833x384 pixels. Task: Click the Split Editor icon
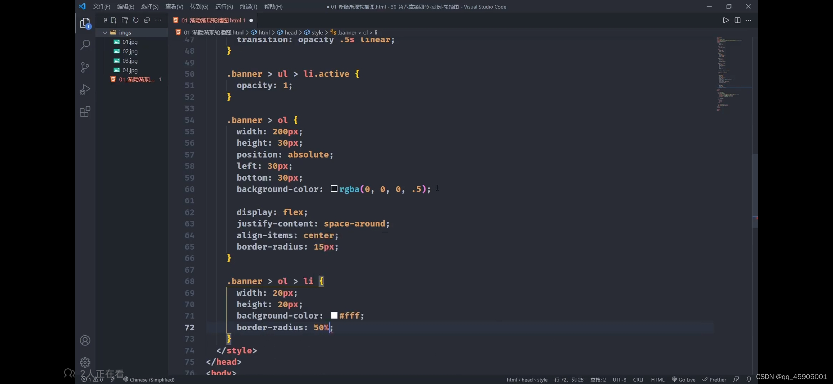737,20
